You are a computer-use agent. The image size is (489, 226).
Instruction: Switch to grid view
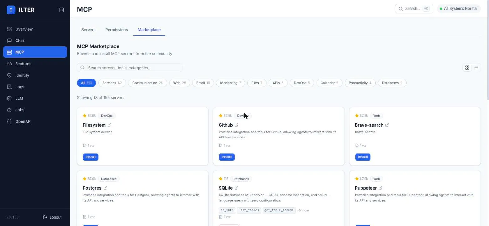(467, 68)
